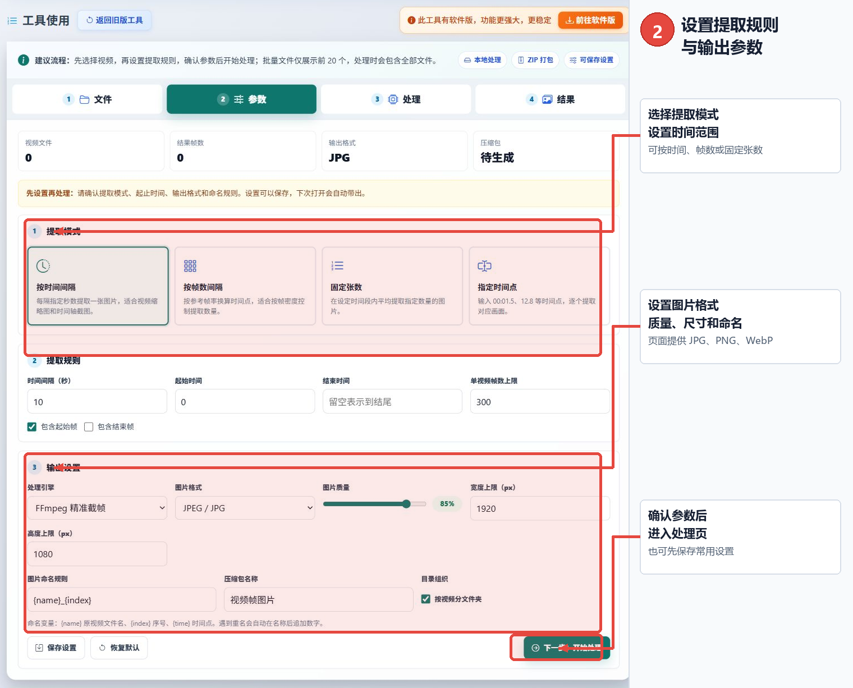The image size is (853, 688).
Task: Click the folder icon on 文件 tab
Action: tap(85, 99)
